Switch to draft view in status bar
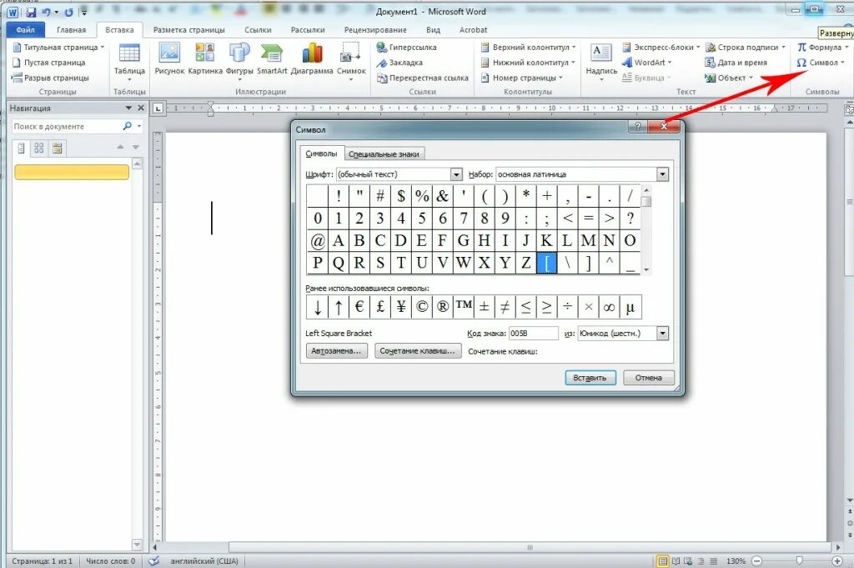This screenshot has width=854, height=568. tap(714, 561)
